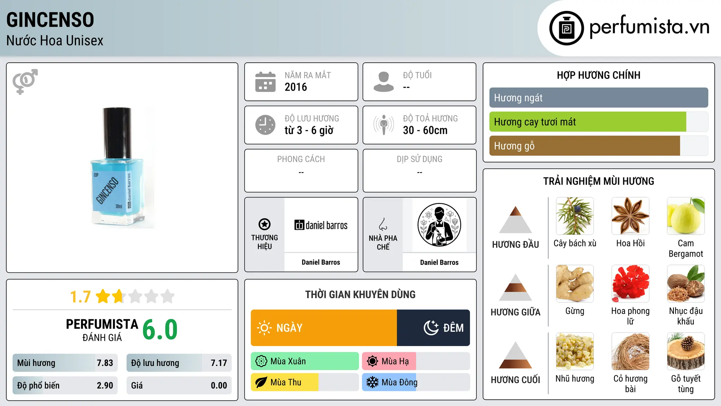Click the Hương giữa pyramid icon
721x406 pixels.
515,287
